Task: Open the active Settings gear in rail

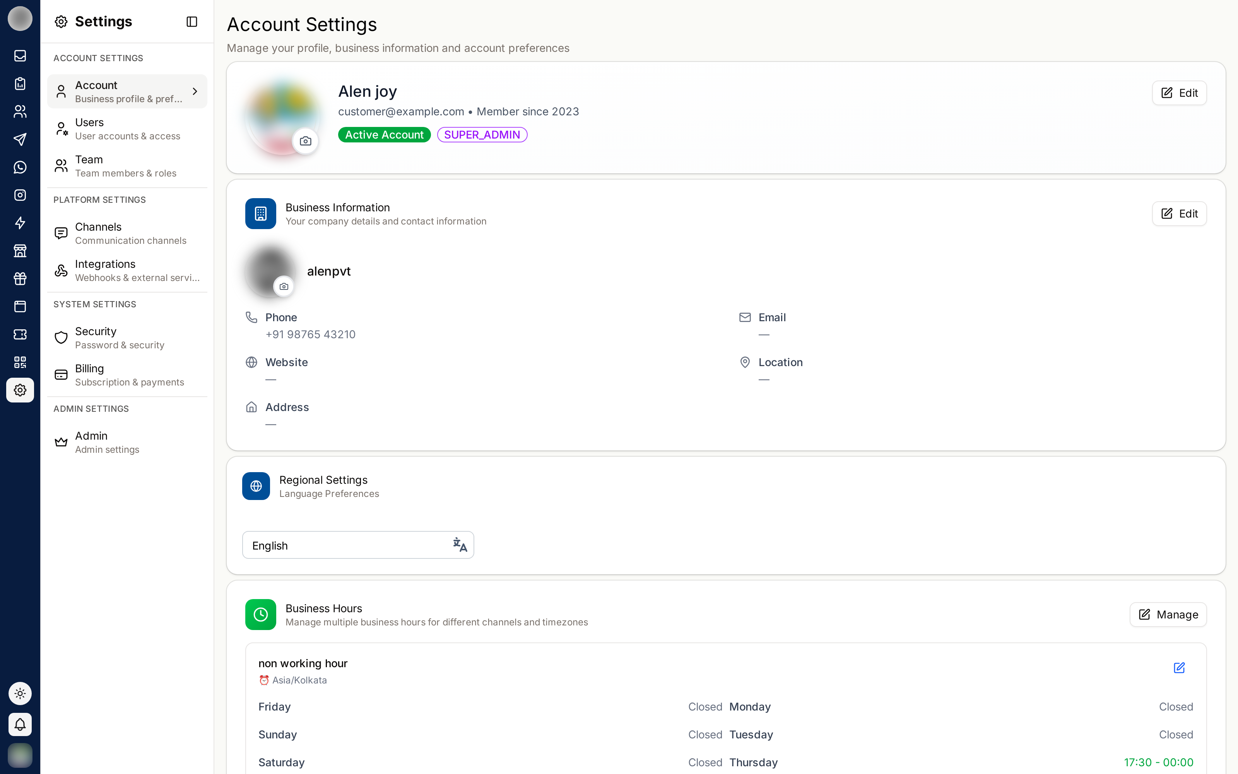Action: pyautogui.click(x=20, y=390)
